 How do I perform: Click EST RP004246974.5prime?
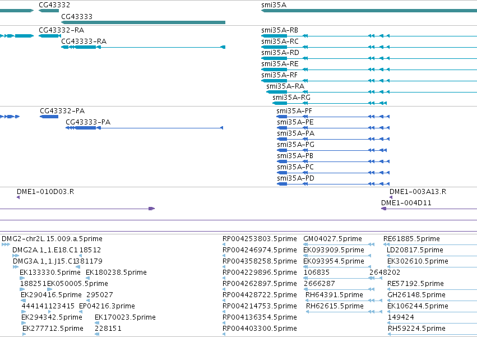tap(260, 250)
